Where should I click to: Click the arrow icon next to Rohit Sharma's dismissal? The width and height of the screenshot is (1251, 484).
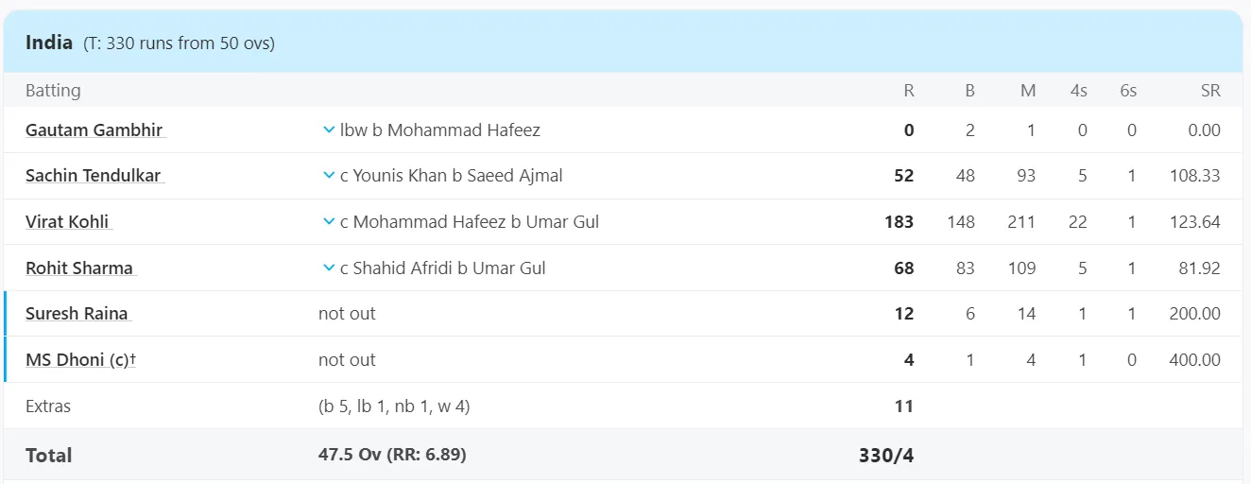click(x=329, y=268)
